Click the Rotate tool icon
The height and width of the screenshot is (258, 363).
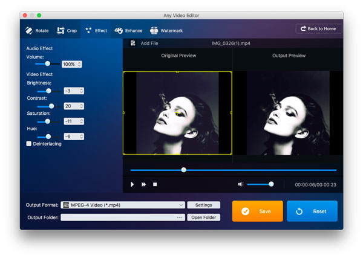coord(28,30)
